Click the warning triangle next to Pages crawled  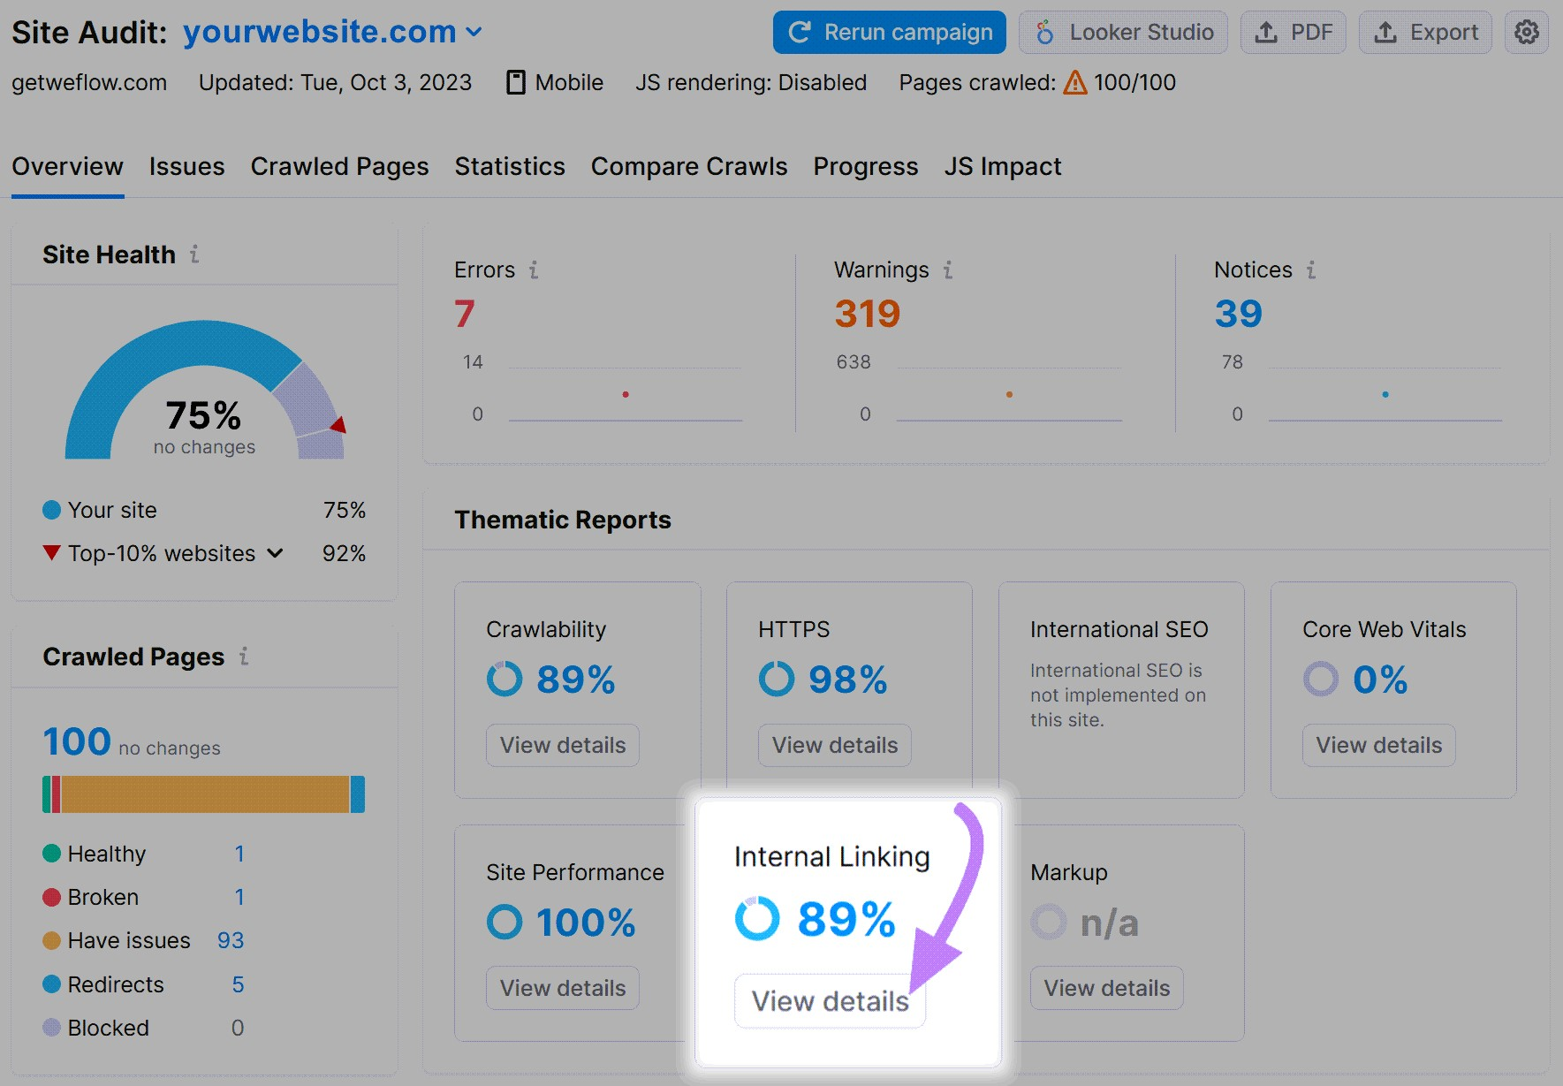tap(1076, 81)
